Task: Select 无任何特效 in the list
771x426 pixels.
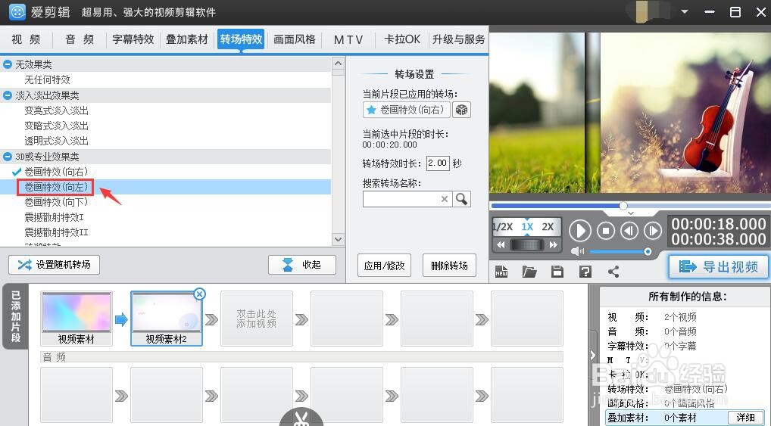Action: (x=47, y=79)
